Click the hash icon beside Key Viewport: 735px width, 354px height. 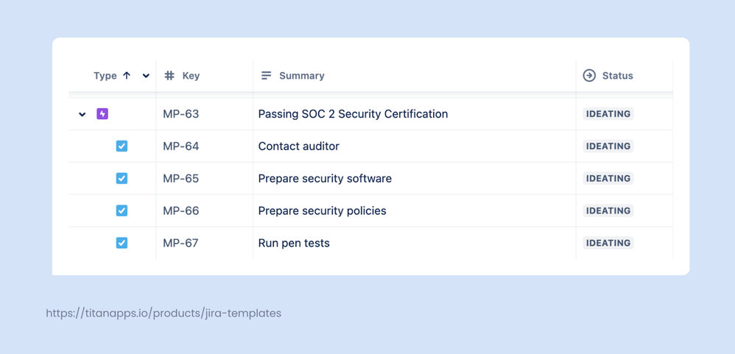pos(169,75)
